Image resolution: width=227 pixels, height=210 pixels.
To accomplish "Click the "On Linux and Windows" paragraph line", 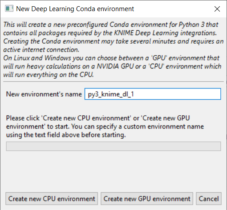I will pyautogui.click(x=111, y=58).
